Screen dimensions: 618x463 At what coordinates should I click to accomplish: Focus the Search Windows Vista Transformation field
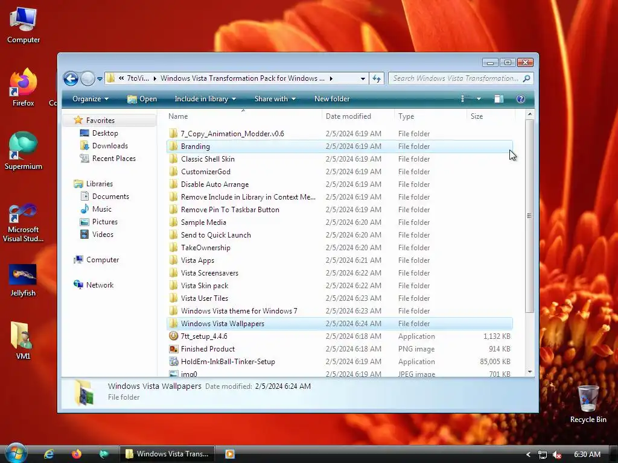pos(461,78)
